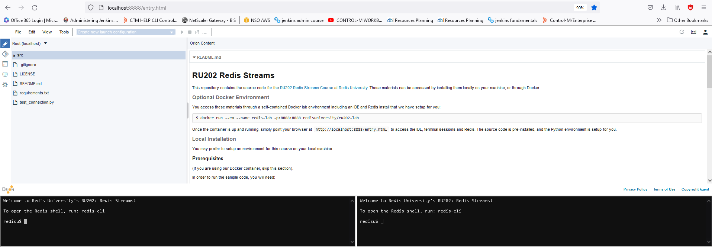Bookmark star icon in address bar
712x247 pixels.
tap(594, 8)
